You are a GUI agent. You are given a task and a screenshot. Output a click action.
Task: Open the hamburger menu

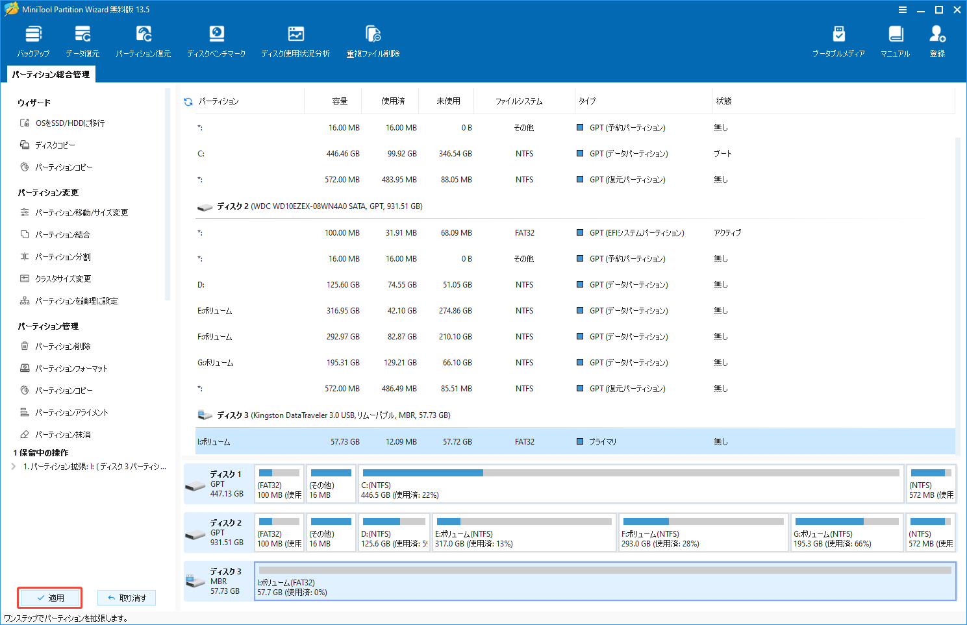[903, 10]
